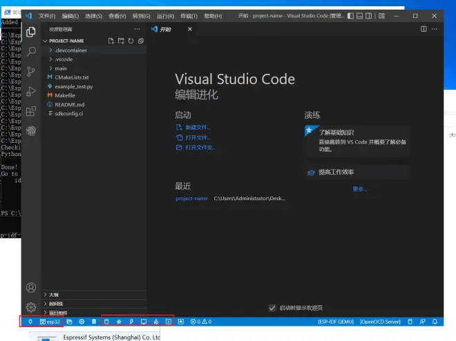
Task: Create a new file in PROJECT-NAME explorer
Action: point(111,41)
